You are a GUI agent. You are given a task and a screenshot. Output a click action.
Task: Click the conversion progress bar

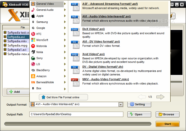78,124
